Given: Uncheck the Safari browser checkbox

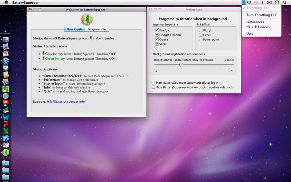Looking at the screenshot, I should tap(157, 44).
